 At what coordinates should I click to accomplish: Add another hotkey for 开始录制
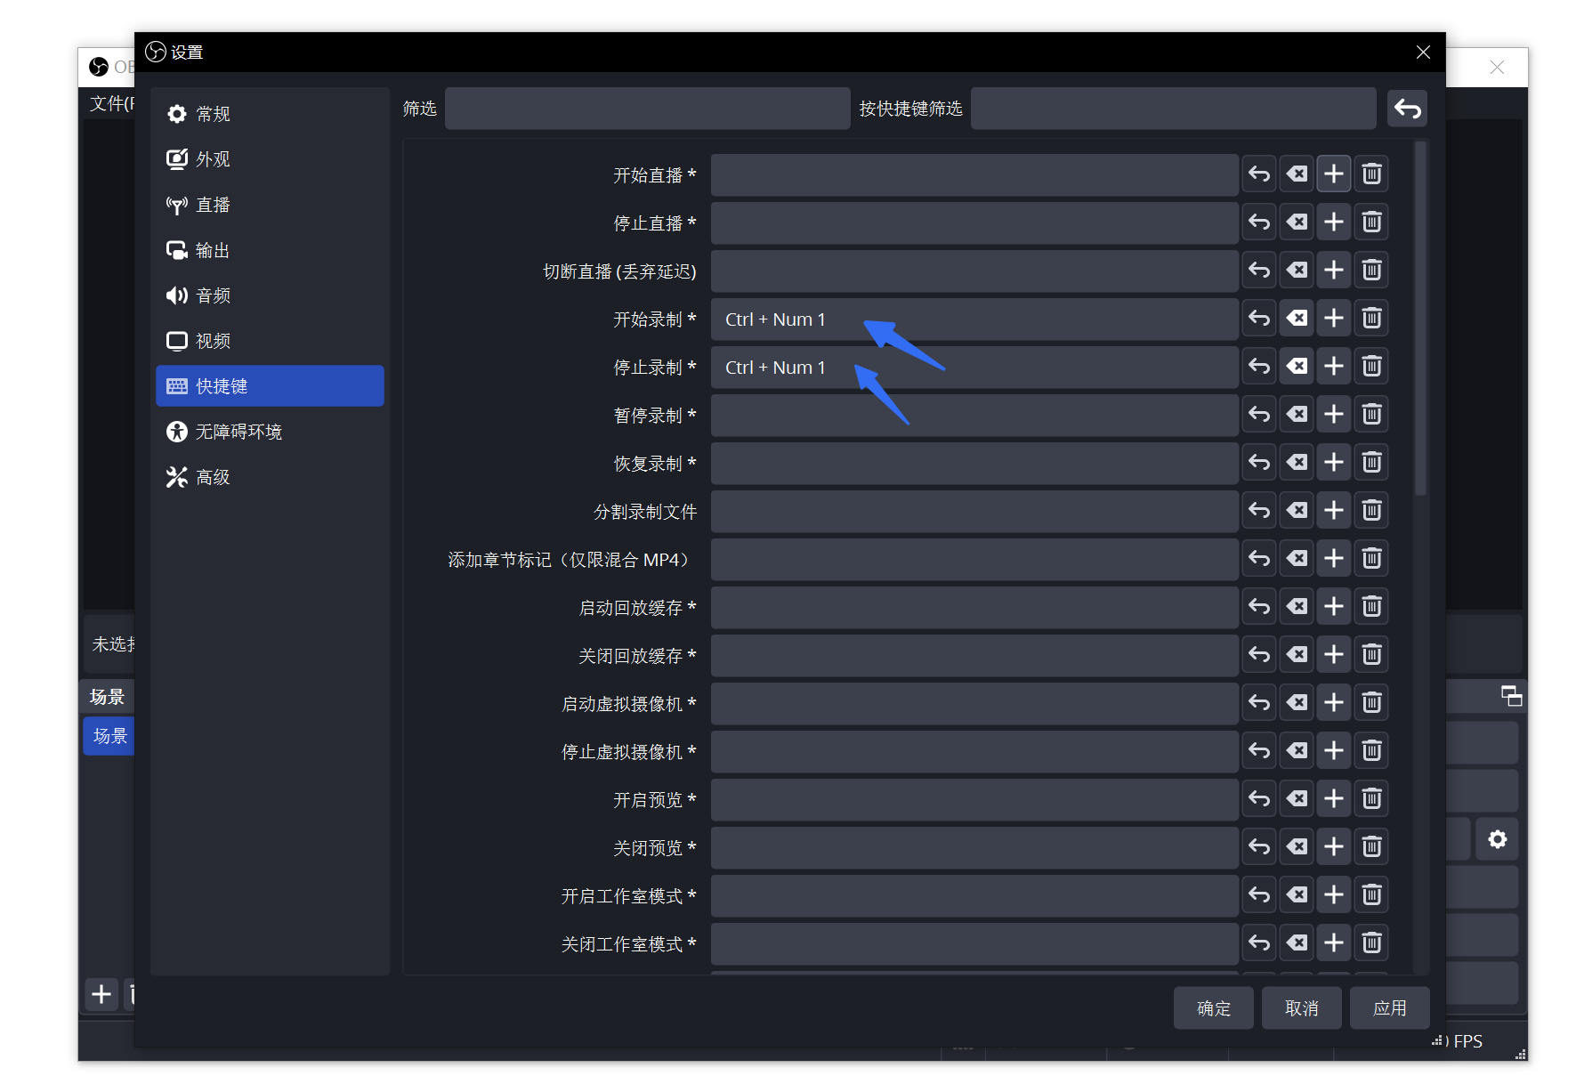tap(1334, 319)
